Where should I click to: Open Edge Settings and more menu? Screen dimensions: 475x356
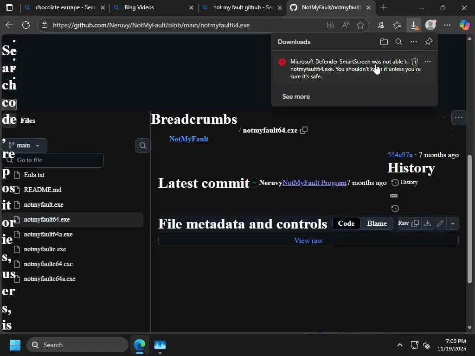pos(447,25)
